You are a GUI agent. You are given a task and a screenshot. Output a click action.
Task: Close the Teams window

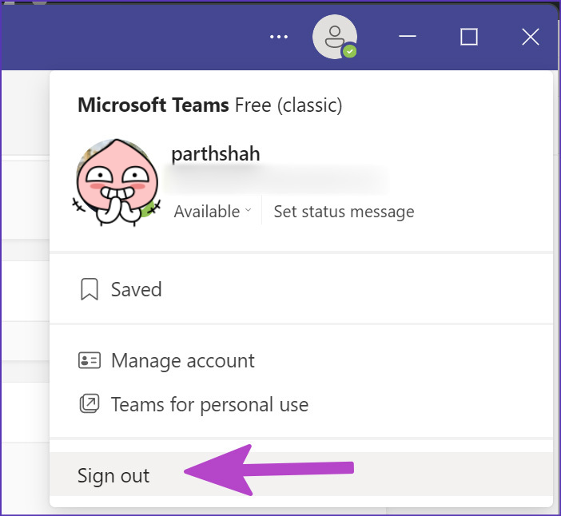pos(530,37)
